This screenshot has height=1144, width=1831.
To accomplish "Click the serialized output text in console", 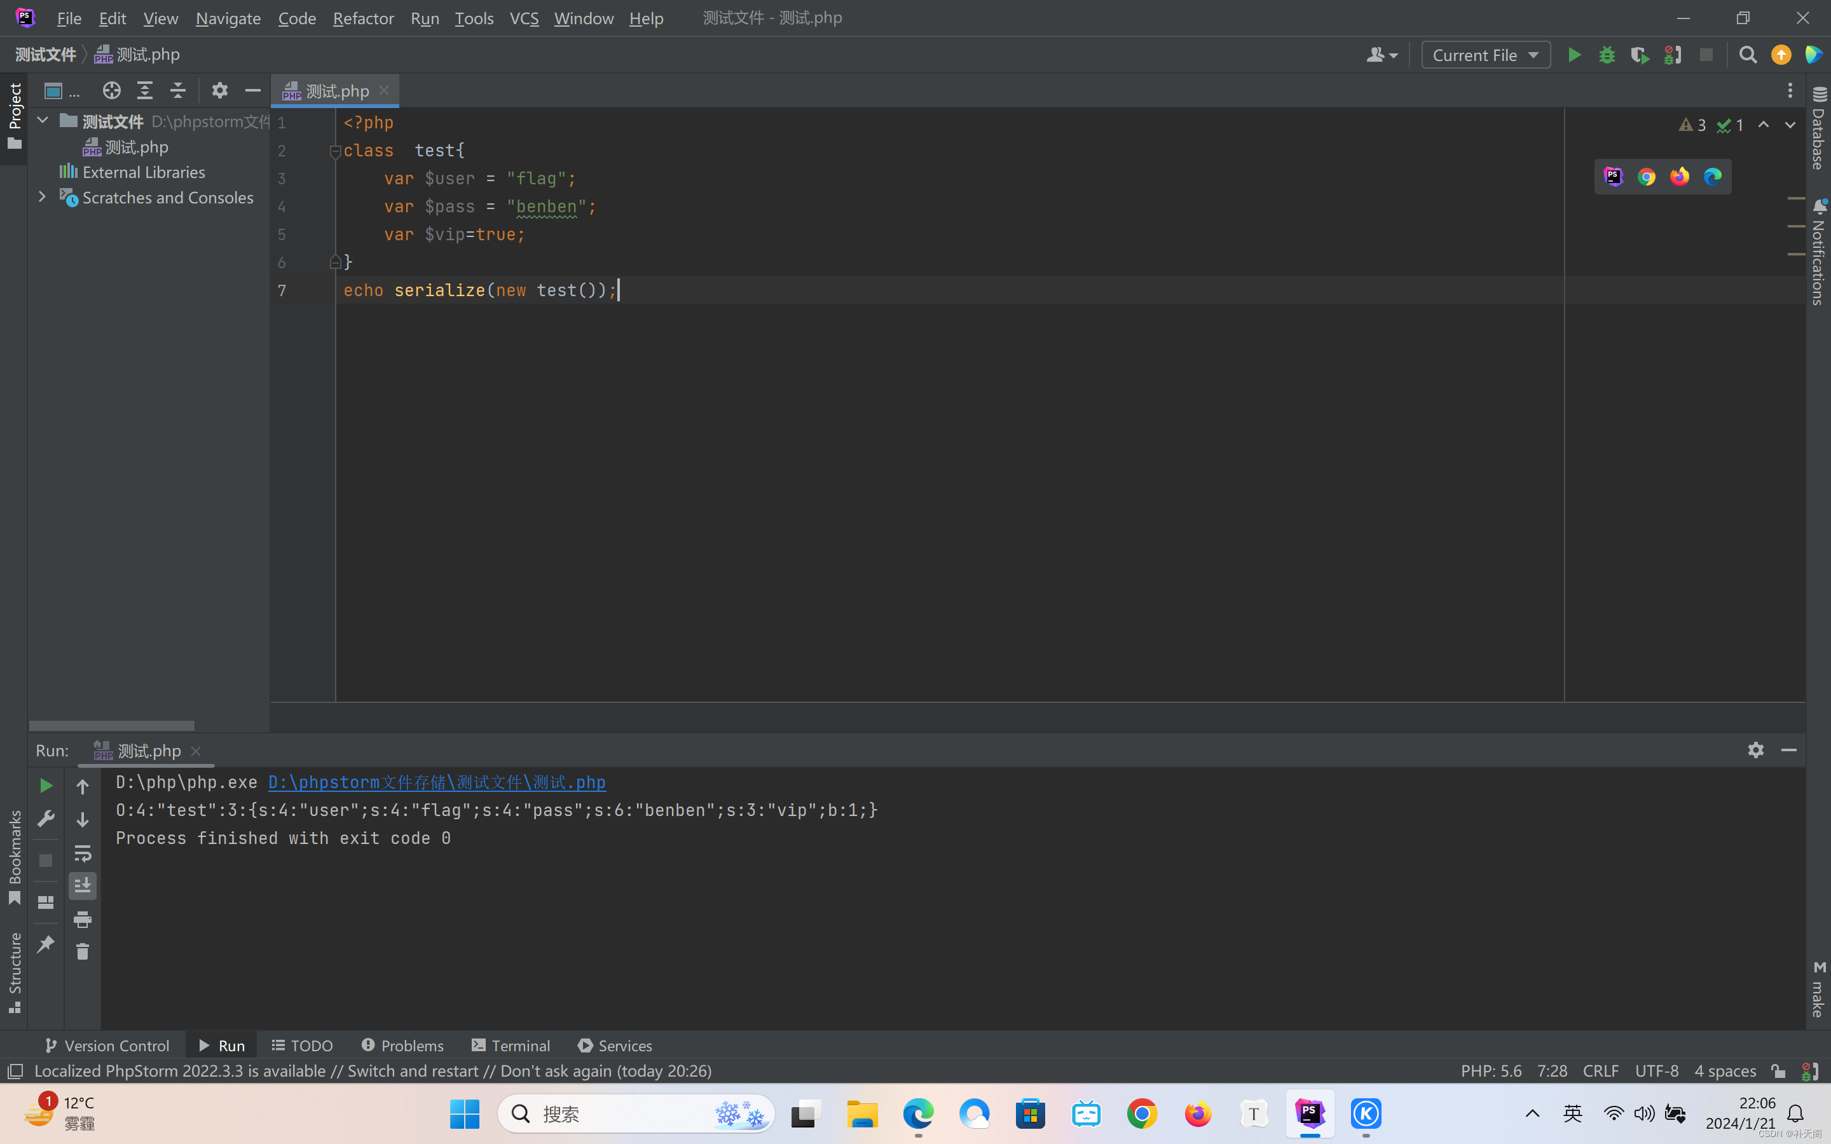I will click(x=498, y=809).
